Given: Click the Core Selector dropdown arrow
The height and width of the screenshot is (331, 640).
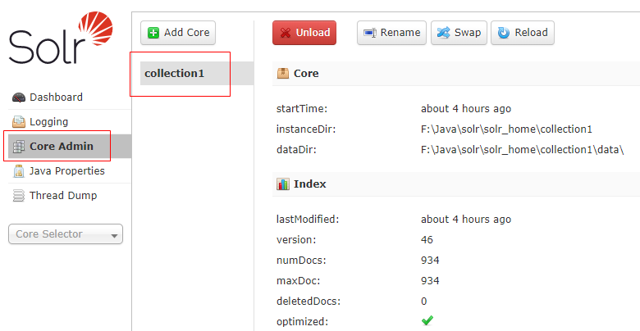Looking at the screenshot, I should (114, 236).
